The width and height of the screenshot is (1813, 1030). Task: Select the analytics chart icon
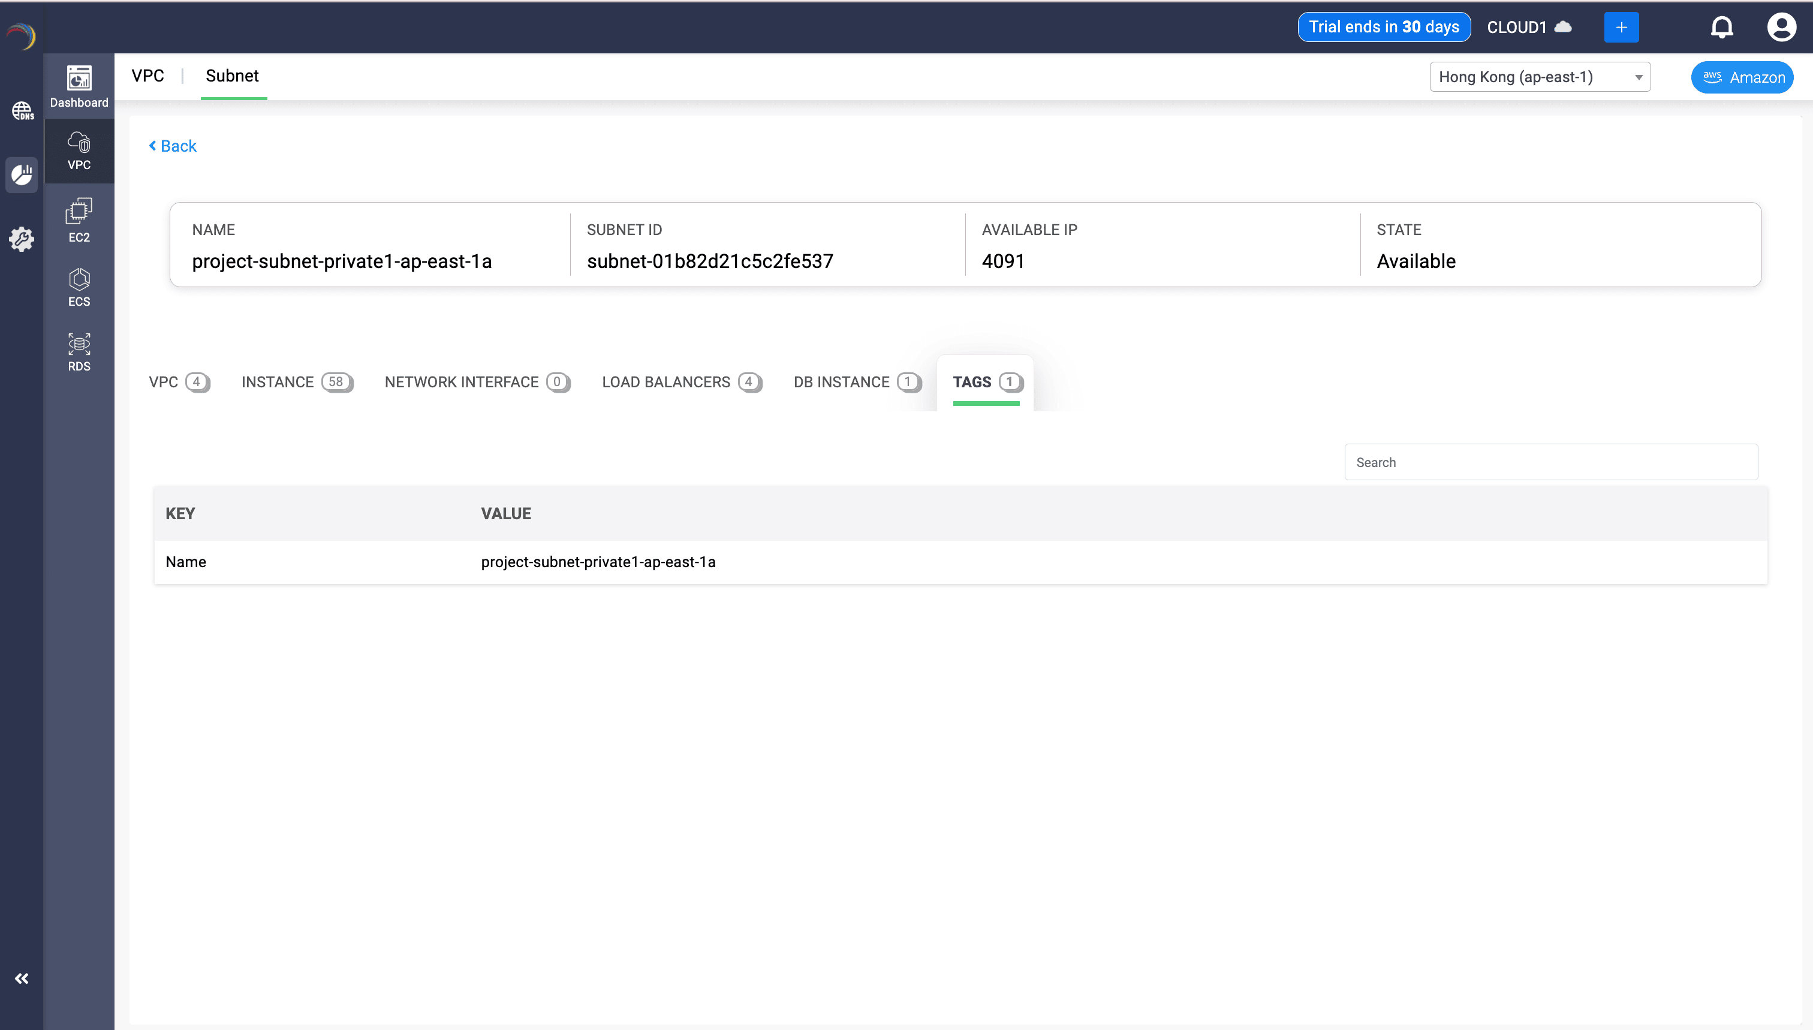point(22,174)
